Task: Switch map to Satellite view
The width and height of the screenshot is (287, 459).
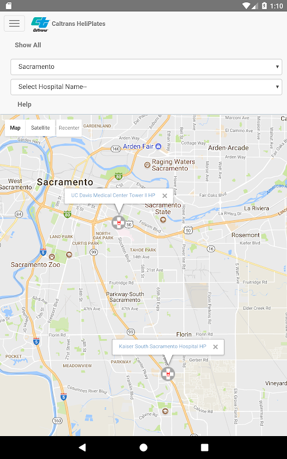Action: pos(40,128)
